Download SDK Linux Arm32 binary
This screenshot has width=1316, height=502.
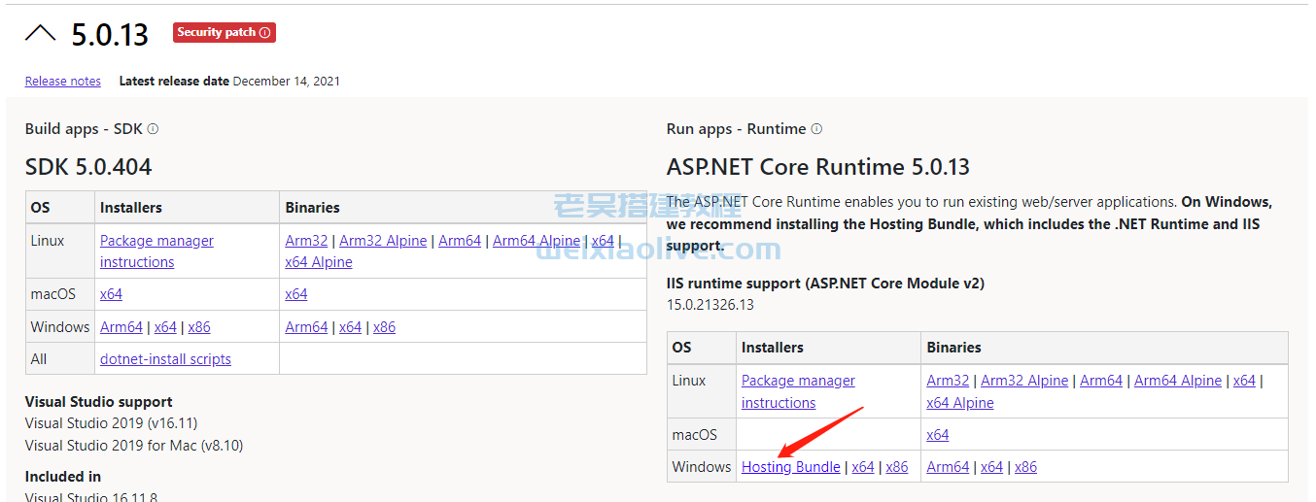tap(306, 241)
